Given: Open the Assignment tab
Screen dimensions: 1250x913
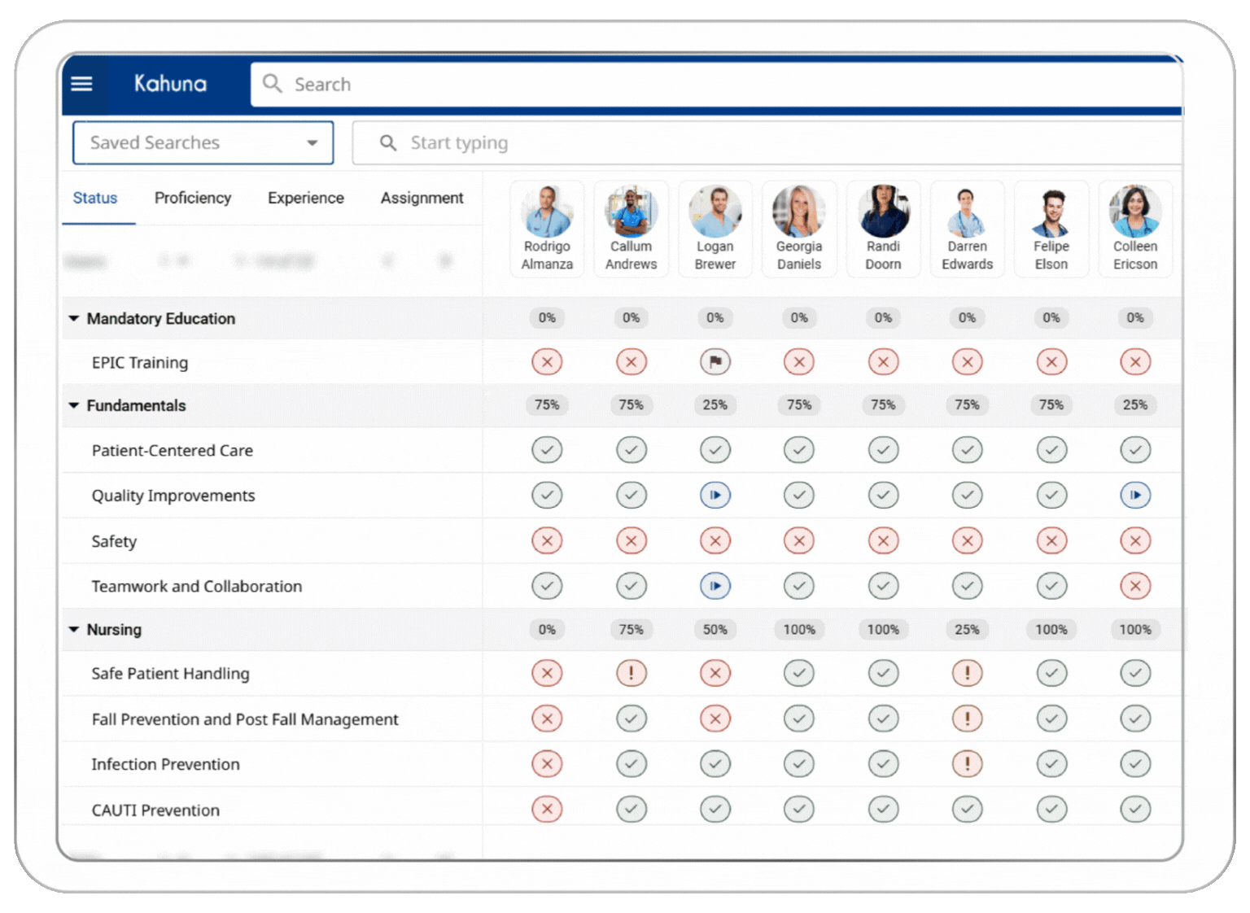Looking at the screenshot, I should [x=422, y=198].
